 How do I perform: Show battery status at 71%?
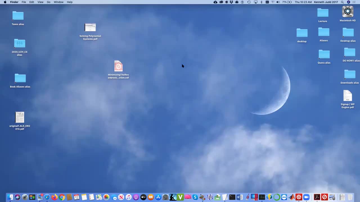click(287, 2)
